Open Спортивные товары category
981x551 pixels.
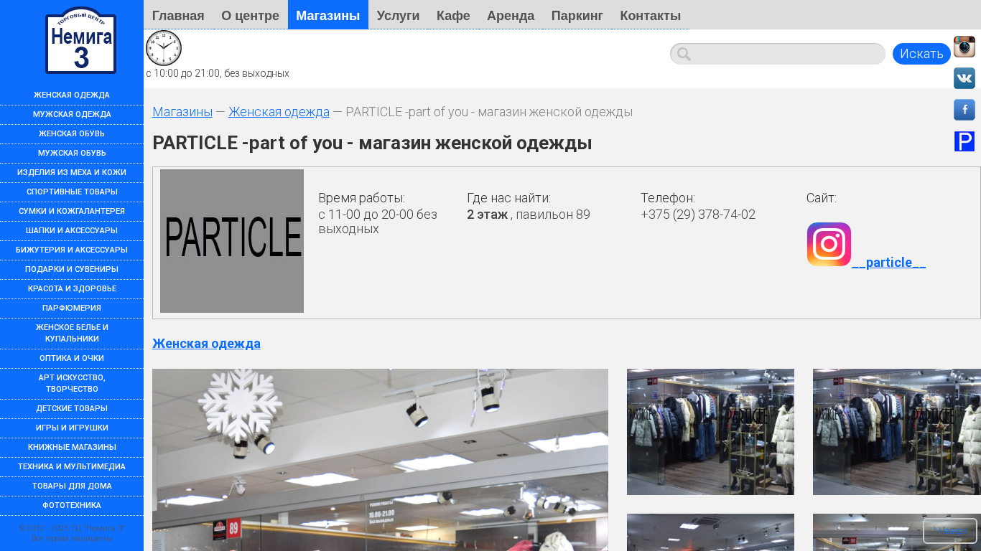tap(72, 192)
